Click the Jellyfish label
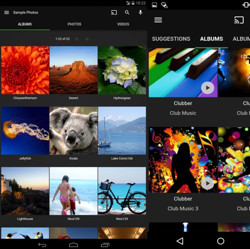Viewport: 250px width, 249px height. click(25, 158)
